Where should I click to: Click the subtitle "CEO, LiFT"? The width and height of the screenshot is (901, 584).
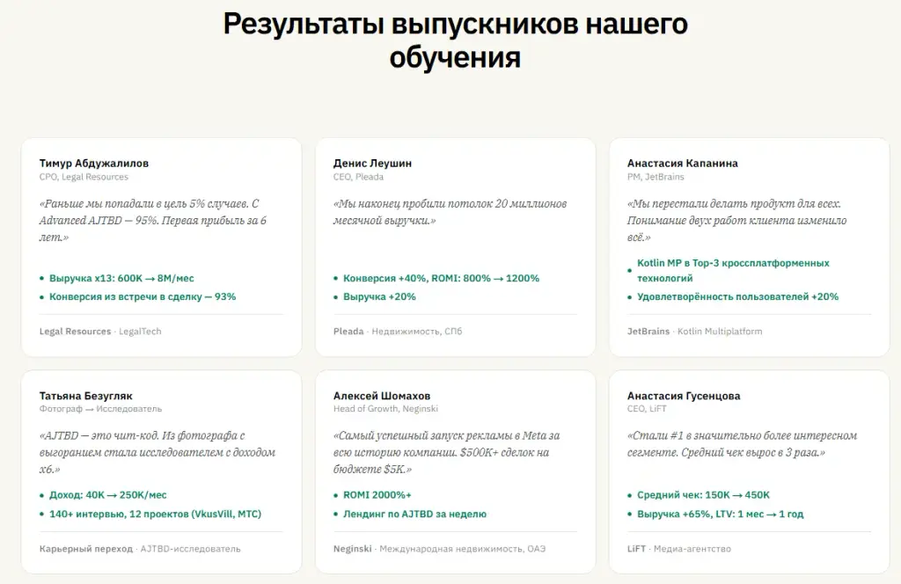click(x=647, y=409)
